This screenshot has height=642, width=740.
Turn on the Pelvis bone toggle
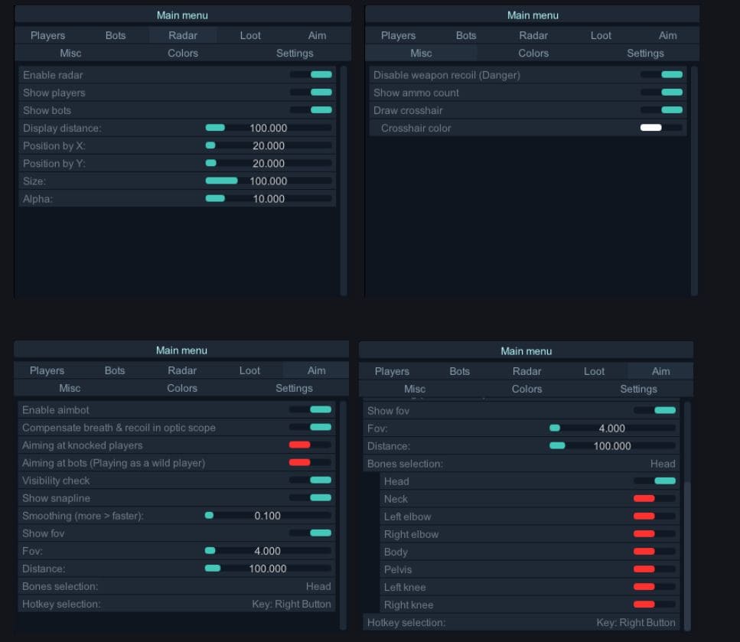(x=654, y=569)
